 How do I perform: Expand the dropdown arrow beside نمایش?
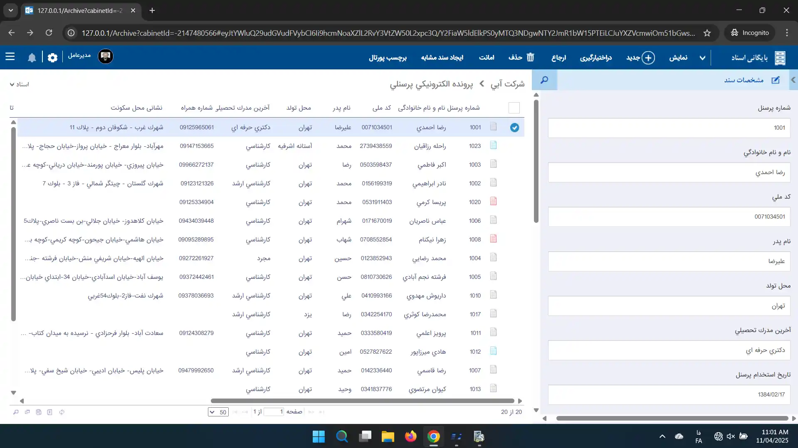coord(702,58)
